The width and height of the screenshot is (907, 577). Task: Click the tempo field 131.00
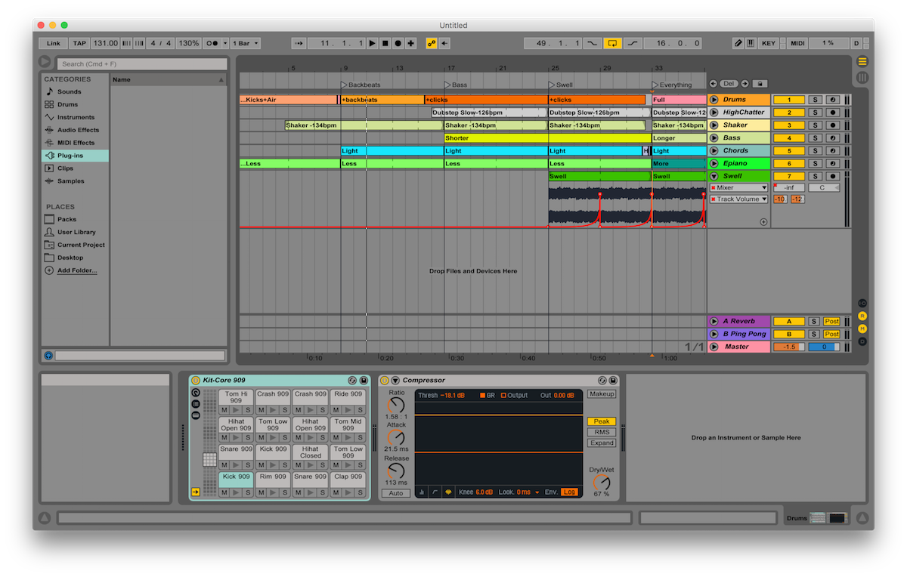(x=105, y=43)
